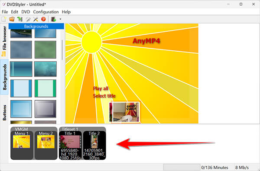Click the Play all menu button
The height and width of the screenshot is (171, 260).
pos(101,89)
